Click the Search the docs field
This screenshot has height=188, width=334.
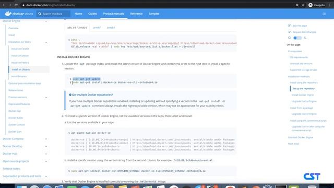[x=53, y=14]
